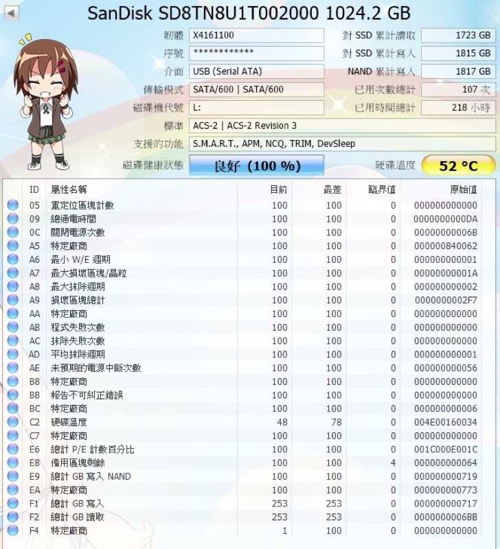Screen dimensions: 500x549
Task: Click the status orb for row F2
Action: tap(12, 517)
